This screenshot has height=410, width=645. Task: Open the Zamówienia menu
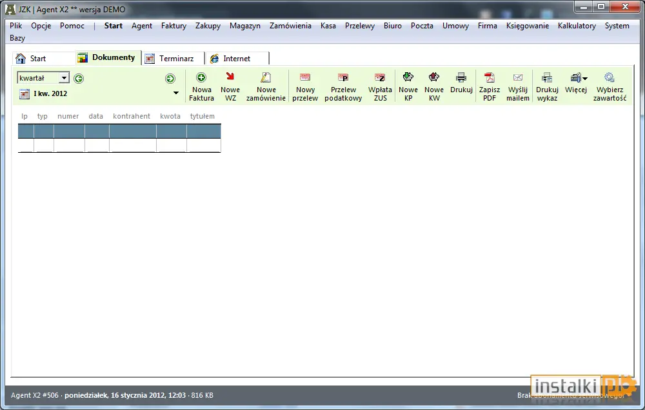[x=290, y=26]
